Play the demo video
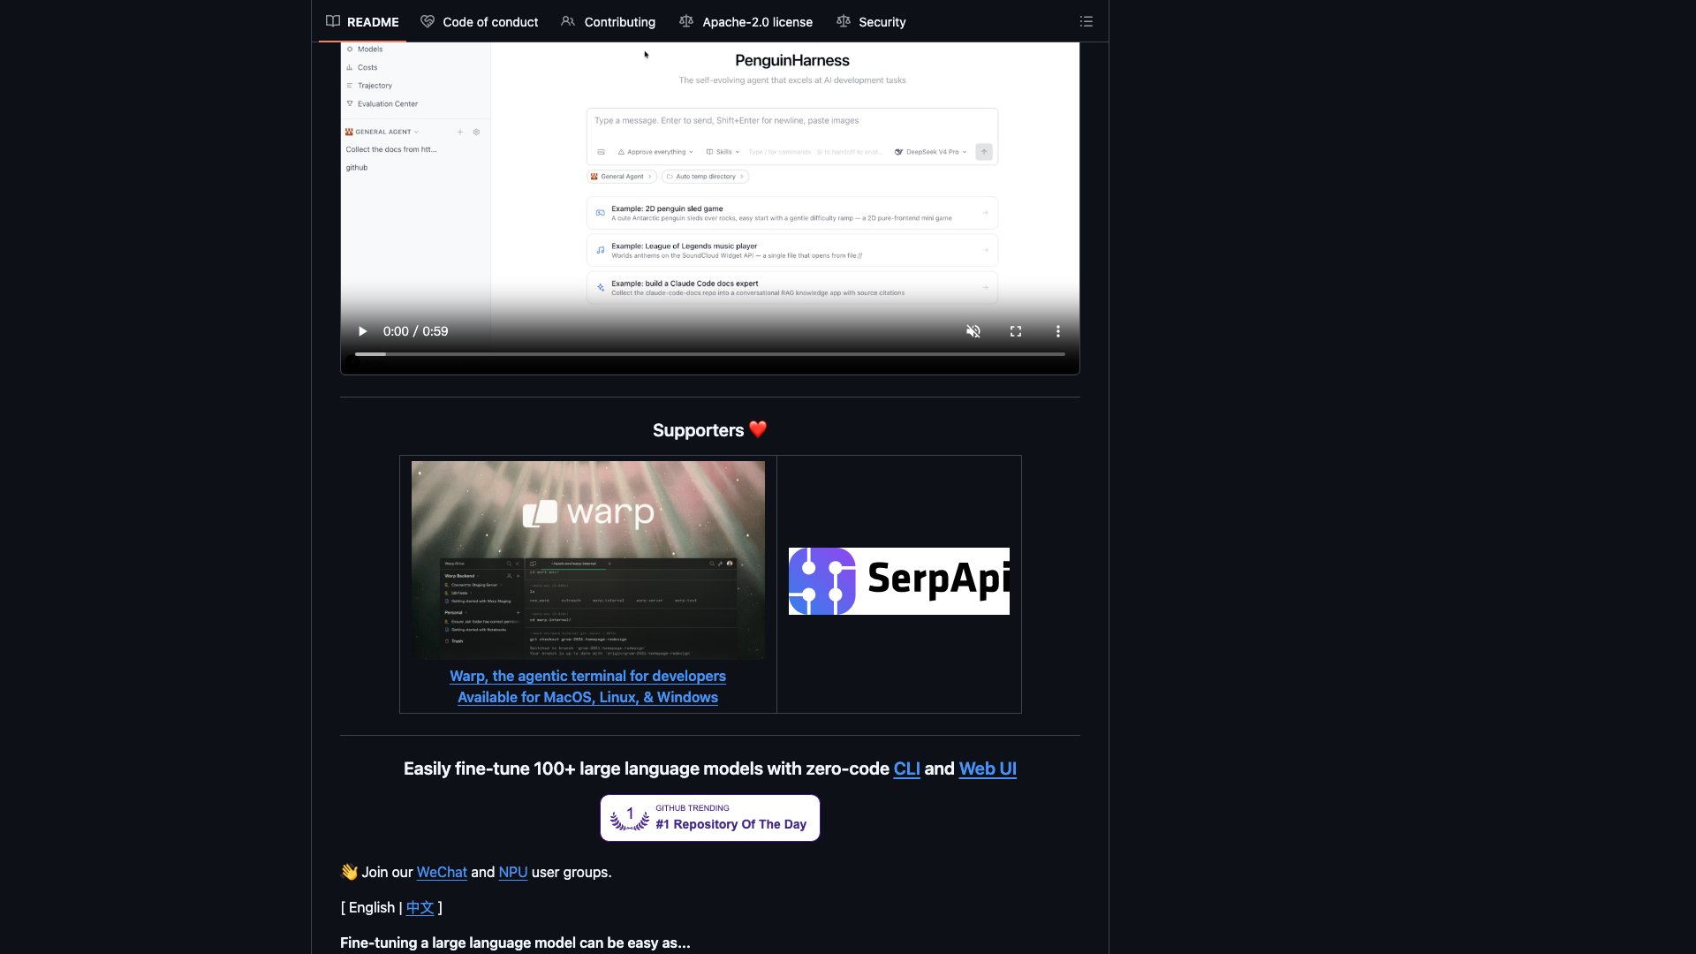The width and height of the screenshot is (1696, 954). (x=362, y=331)
